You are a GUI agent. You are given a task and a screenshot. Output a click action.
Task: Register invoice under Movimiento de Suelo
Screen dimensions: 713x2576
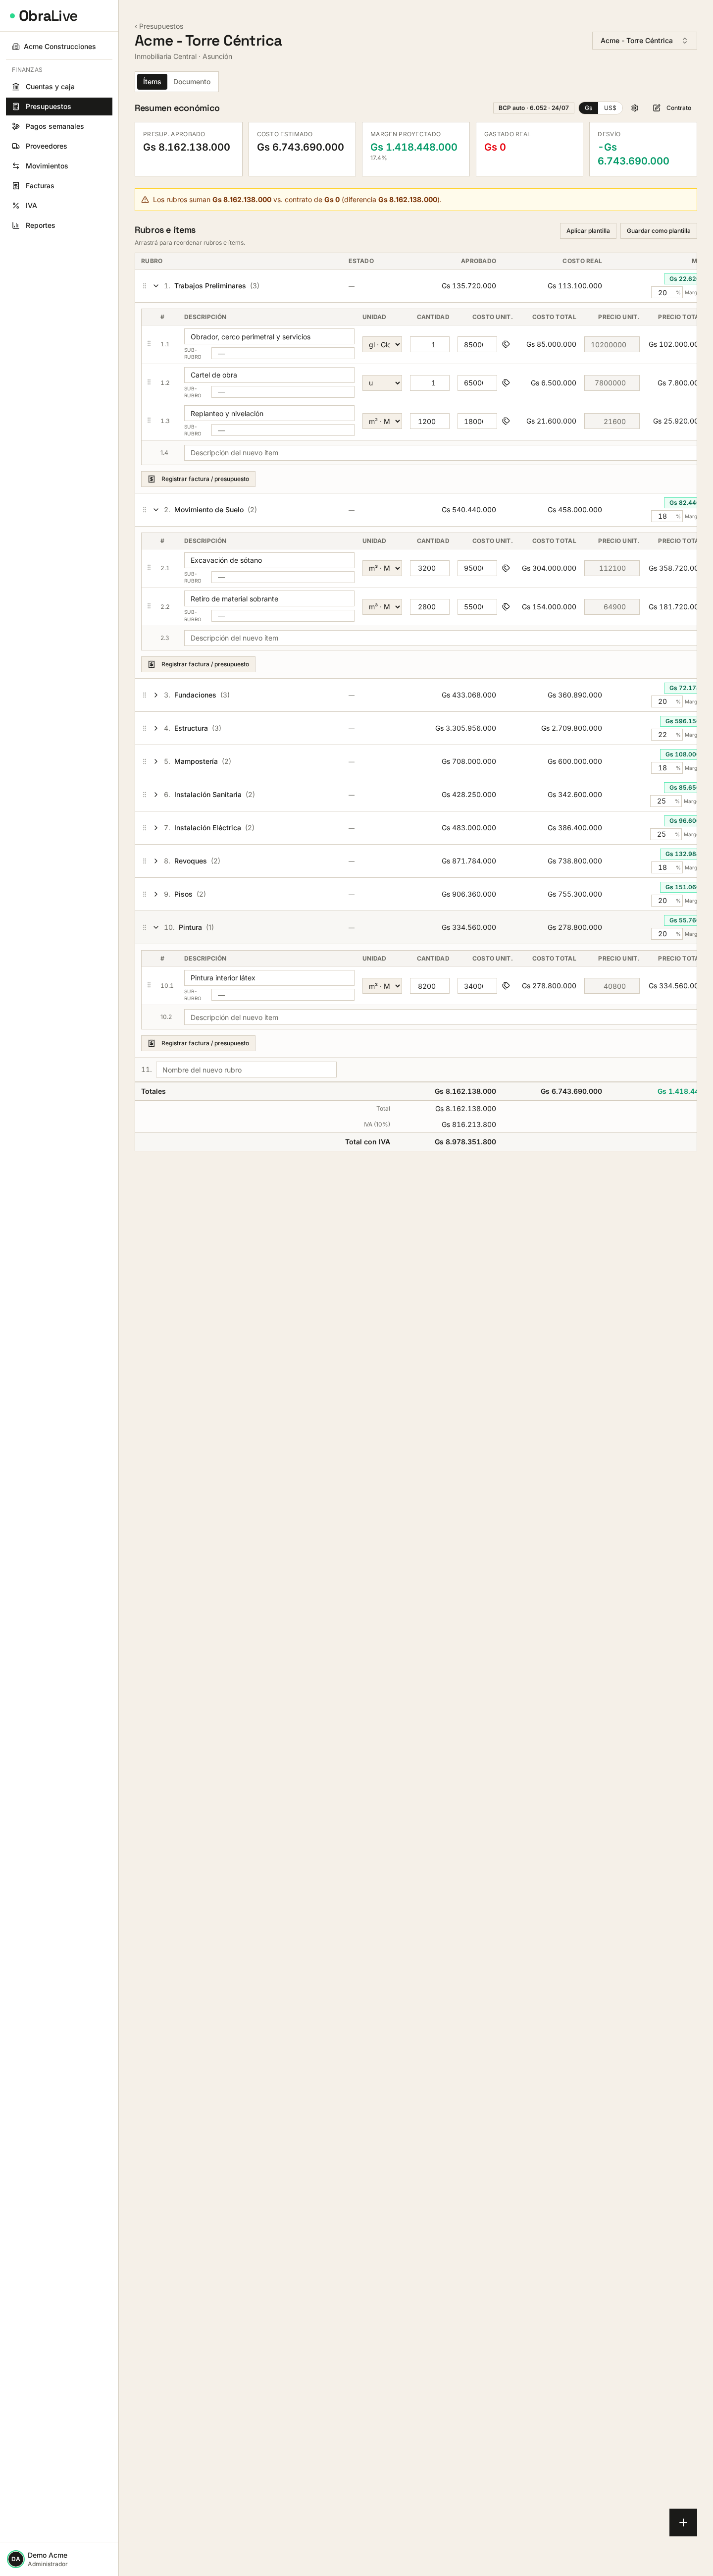(198, 664)
